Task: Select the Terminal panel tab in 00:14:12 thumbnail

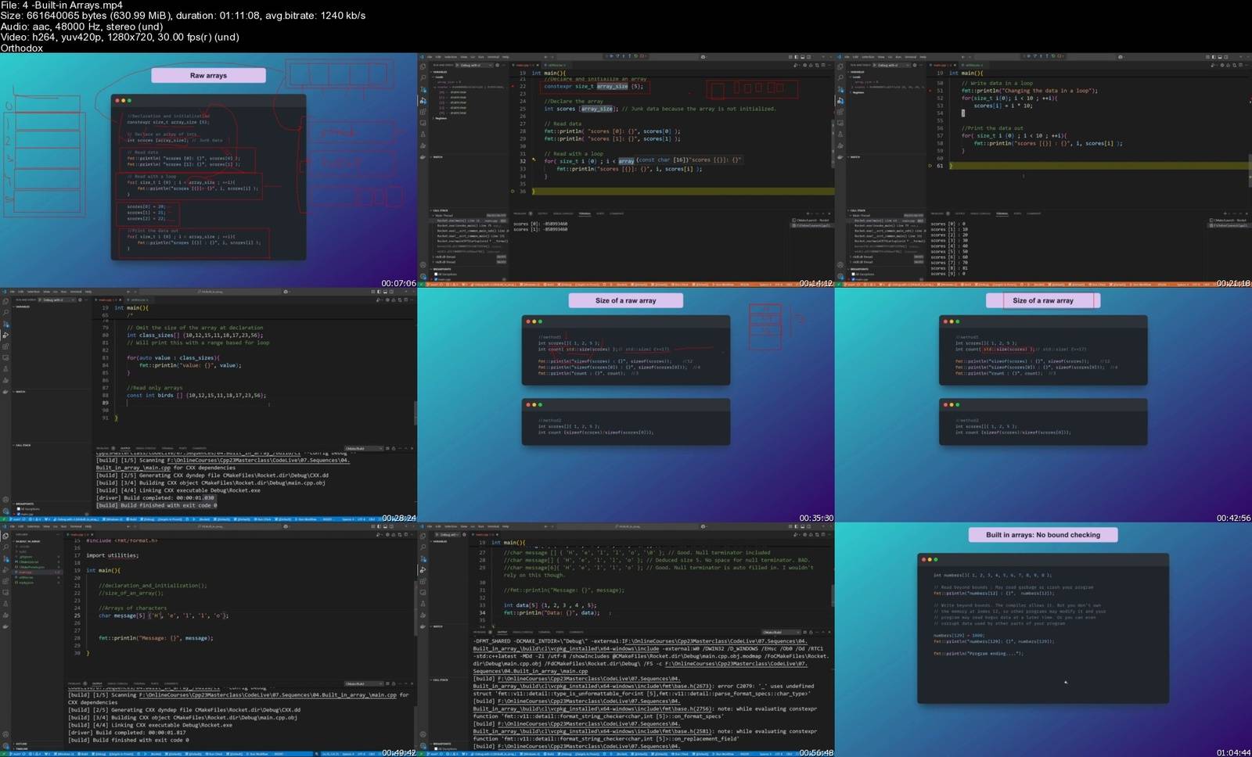Action: click(585, 213)
